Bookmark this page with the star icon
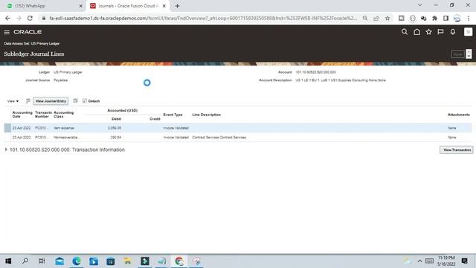The image size is (476, 268). point(387,18)
